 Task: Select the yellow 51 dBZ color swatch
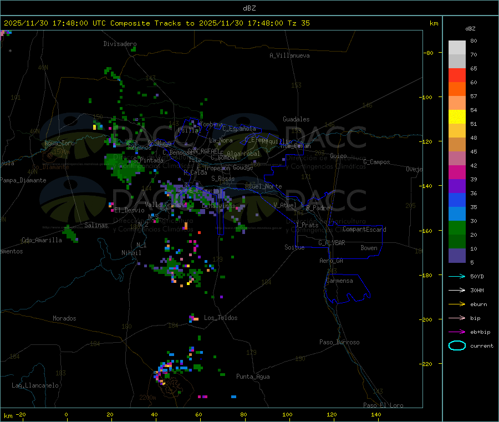(457, 117)
